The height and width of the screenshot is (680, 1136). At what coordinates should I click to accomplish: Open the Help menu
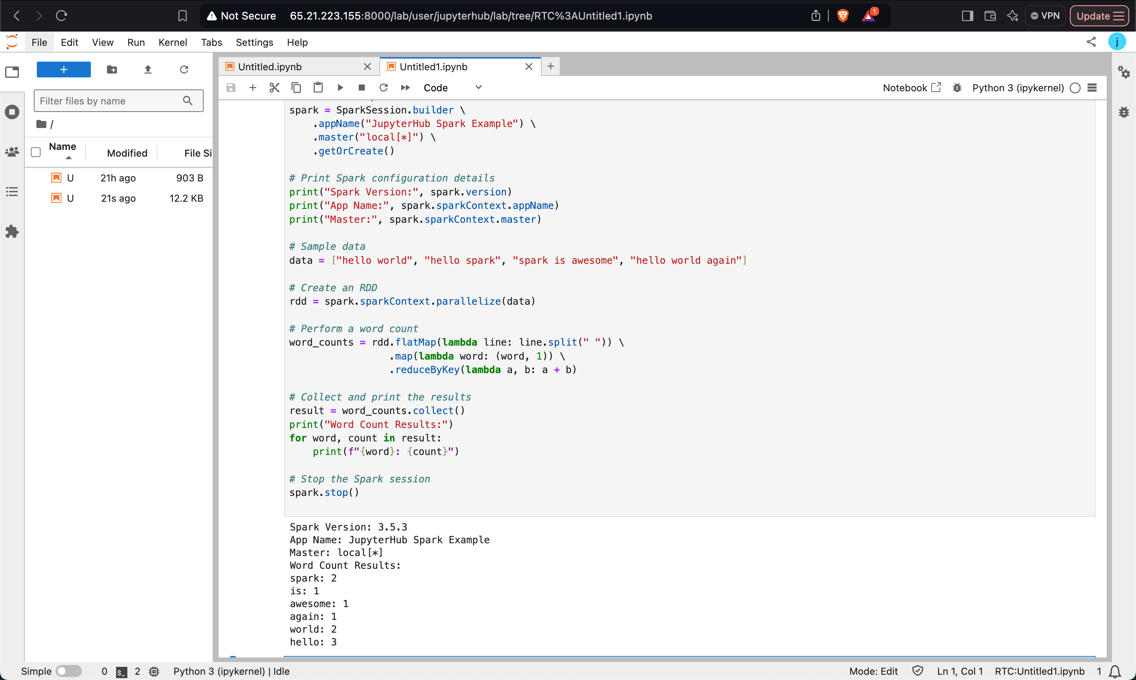[297, 42]
